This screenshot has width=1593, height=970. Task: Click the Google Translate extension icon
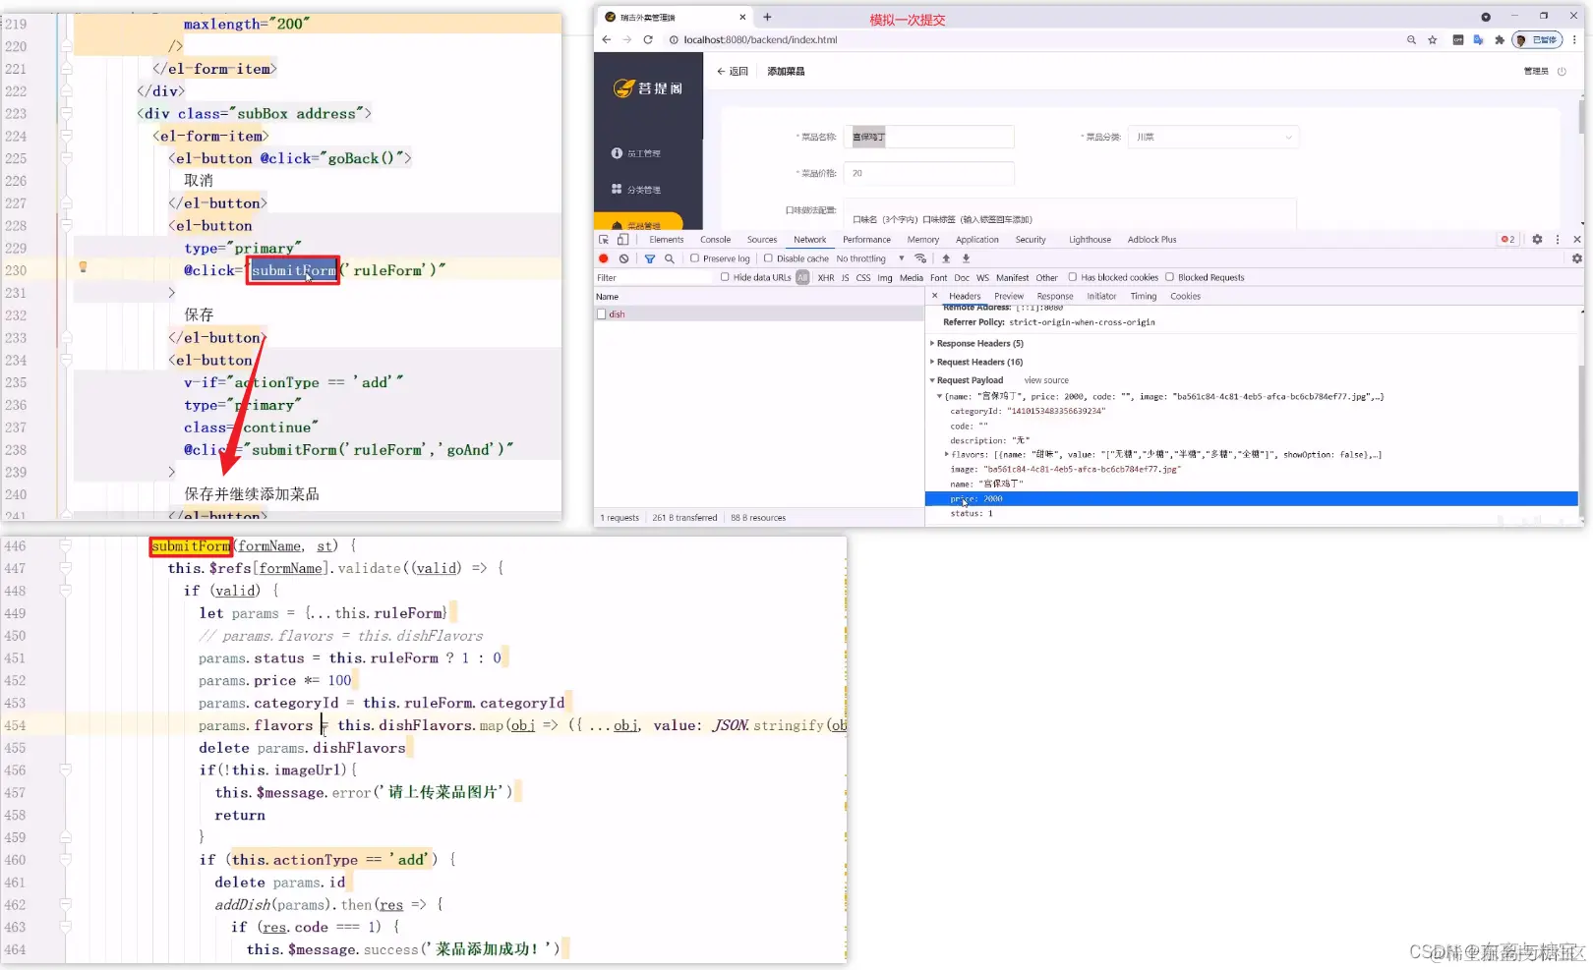1478,40
